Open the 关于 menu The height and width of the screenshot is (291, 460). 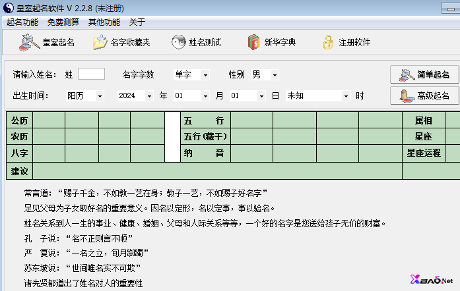(x=137, y=22)
